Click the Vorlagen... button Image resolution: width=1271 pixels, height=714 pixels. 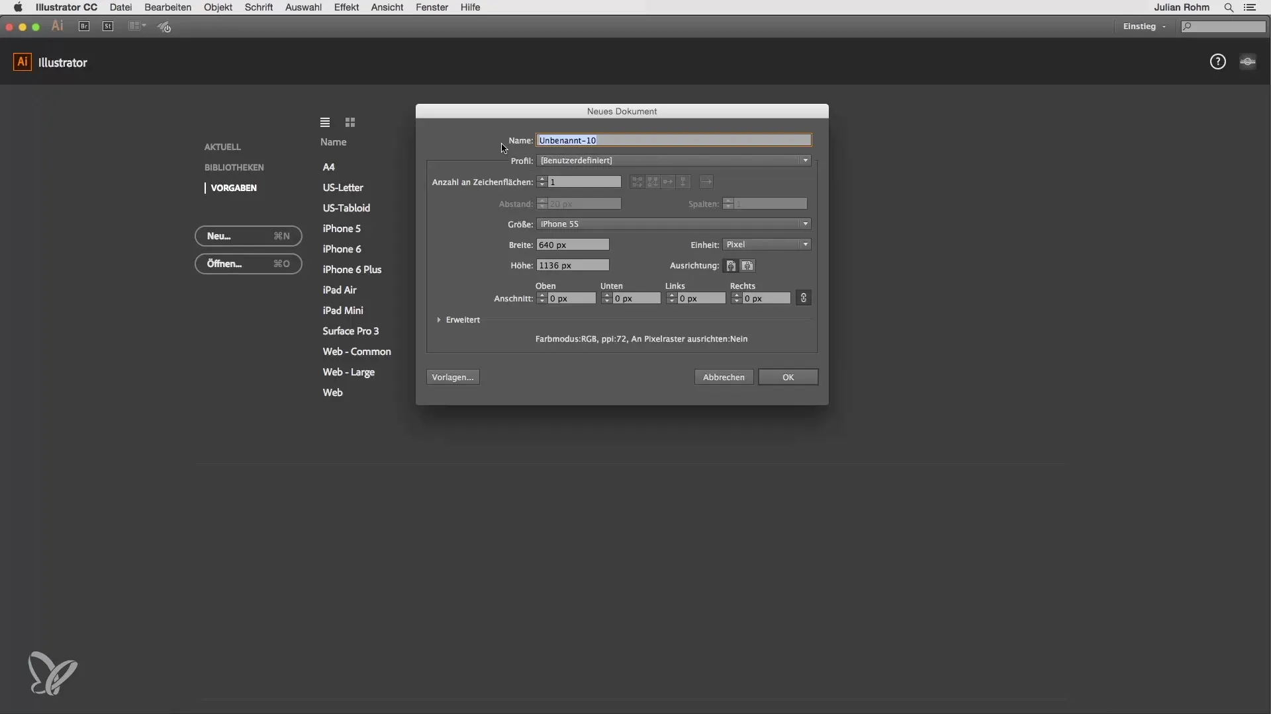click(x=453, y=377)
